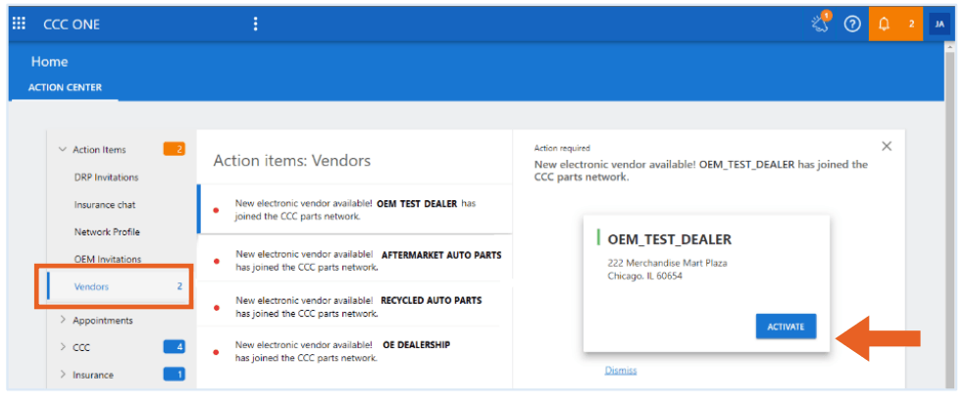Close the action required details panel
This screenshot has width=967, height=405.
point(887,146)
